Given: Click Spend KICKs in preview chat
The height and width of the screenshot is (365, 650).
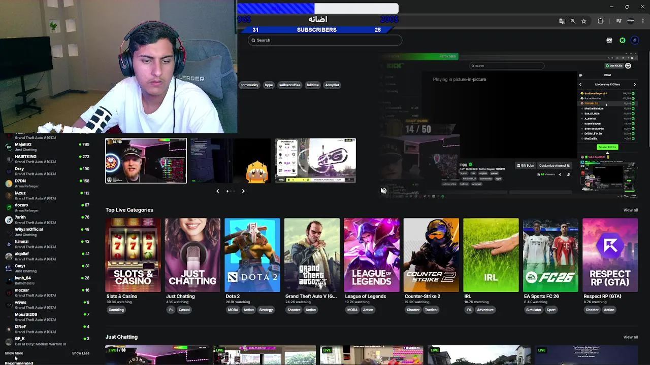Looking at the screenshot, I should click(x=607, y=147).
